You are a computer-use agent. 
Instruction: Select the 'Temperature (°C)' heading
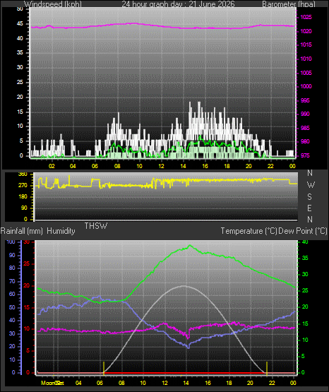pos(249,231)
